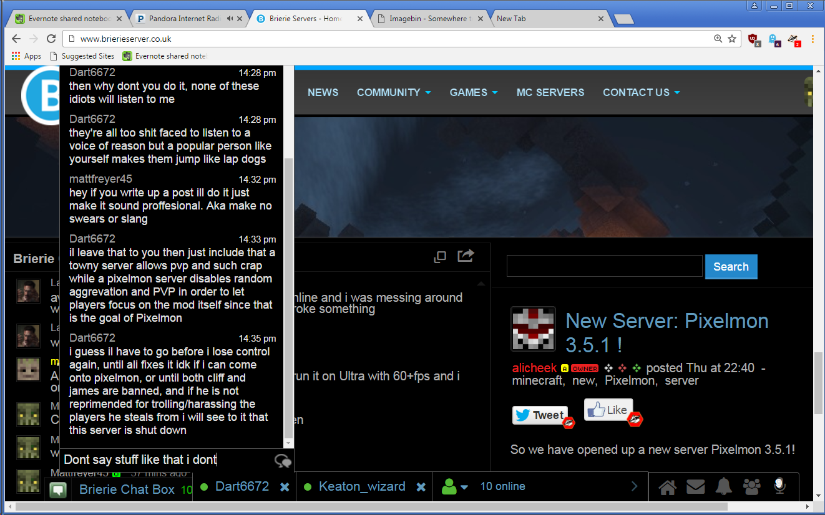The width and height of the screenshot is (825, 515).
Task: Click the Chrome profile person button
Action: (754, 6)
